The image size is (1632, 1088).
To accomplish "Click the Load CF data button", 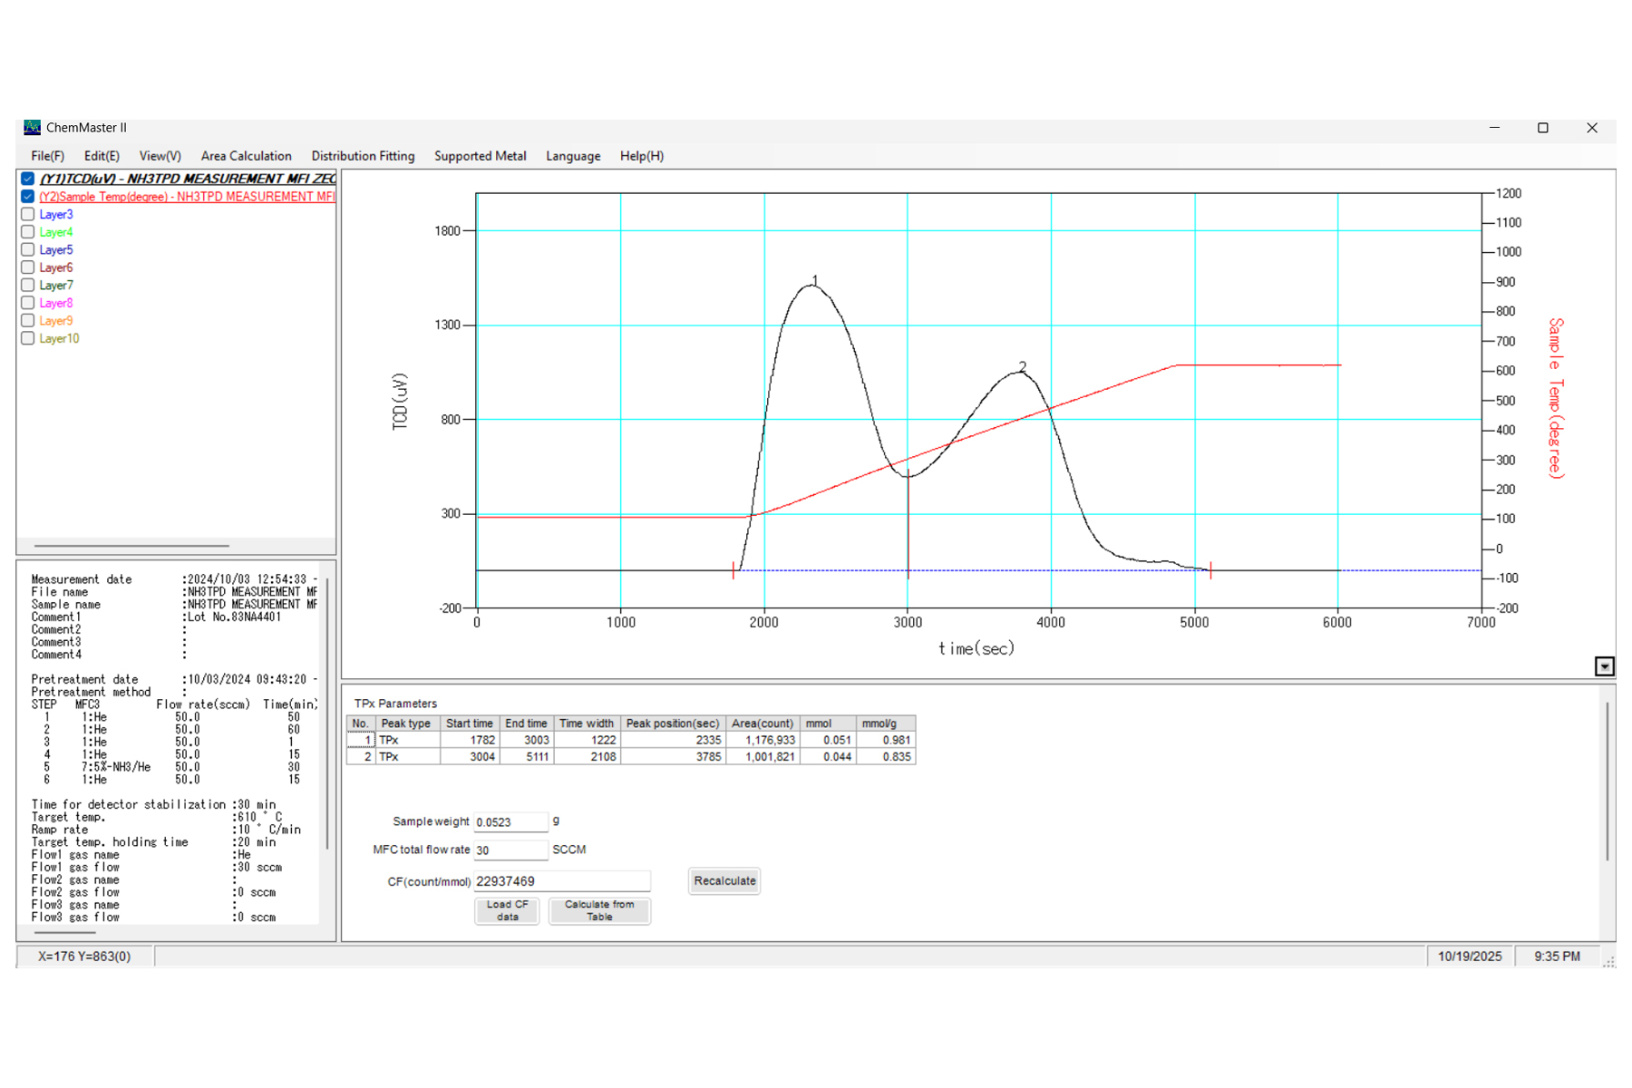I will [x=507, y=910].
